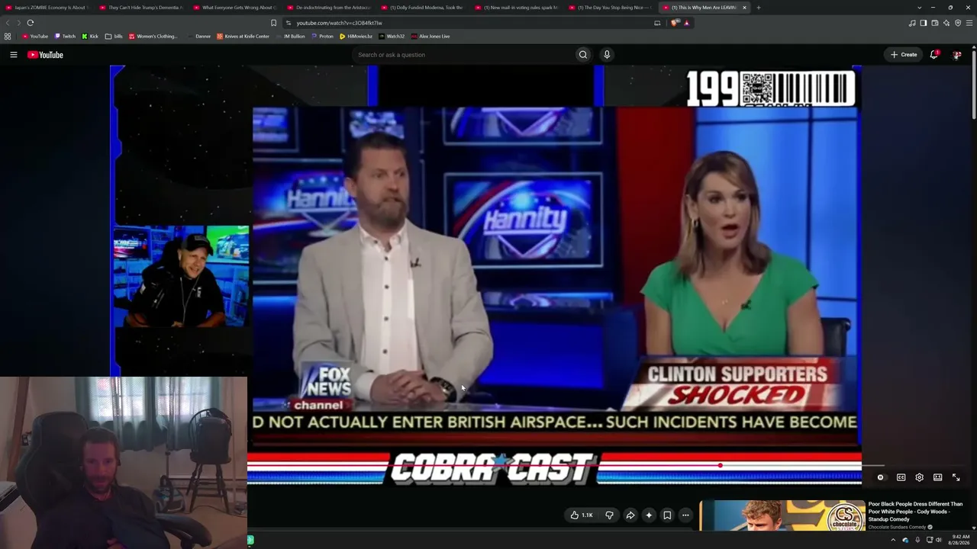Toggle the browser sidebar panel
This screenshot has width=977, height=549.
923,23
